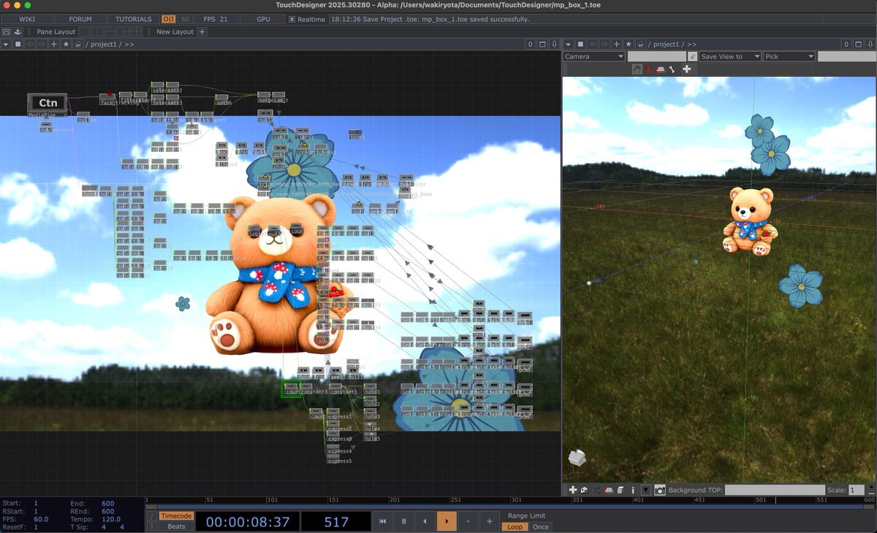The image size is (877, 533).
Task: Click the camera snapshot icon beside Background TOP
Action: [x=660, y=490]
